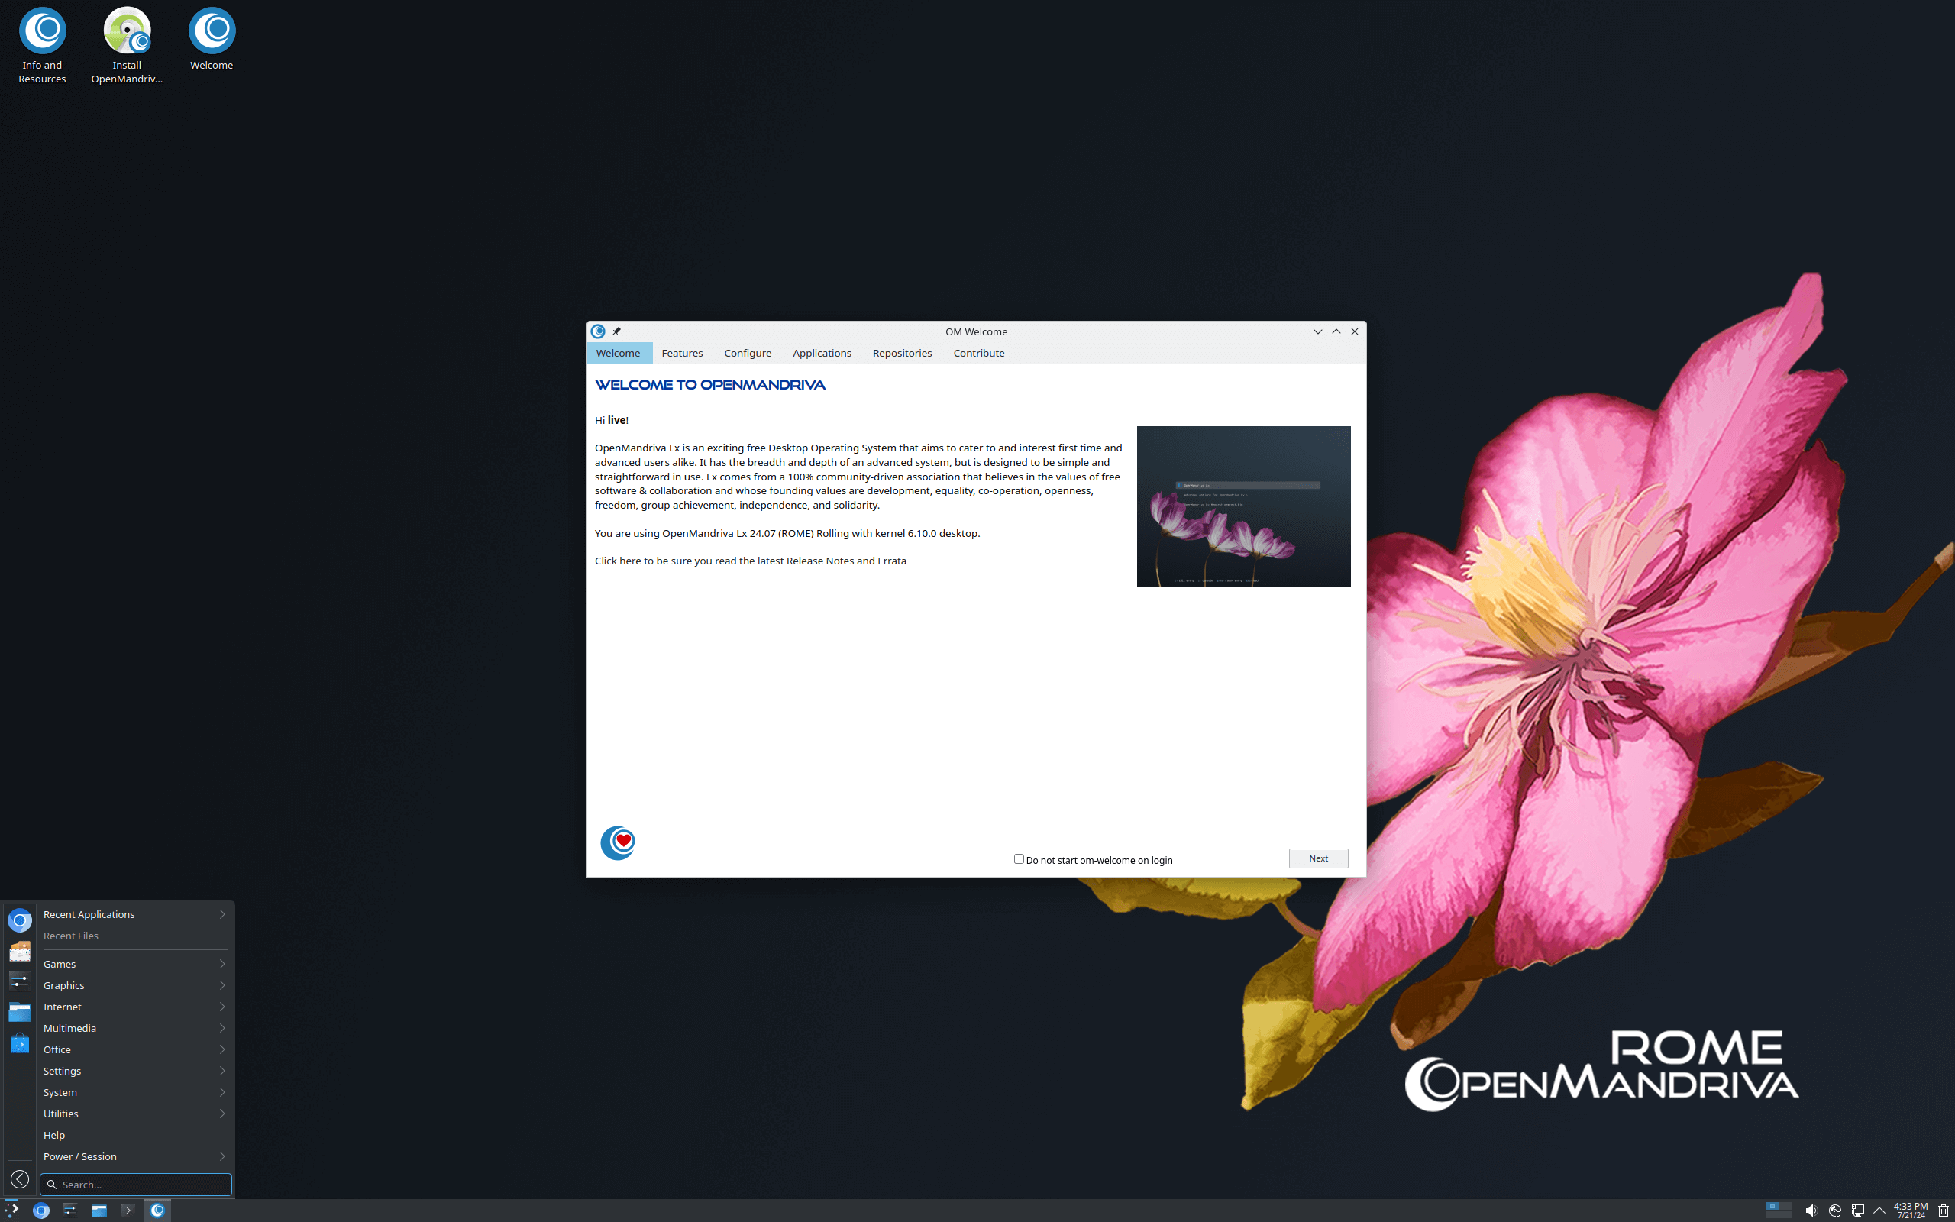1955x1222 pixels.
Task: Expand the Office category
Action: point(134,1050)
